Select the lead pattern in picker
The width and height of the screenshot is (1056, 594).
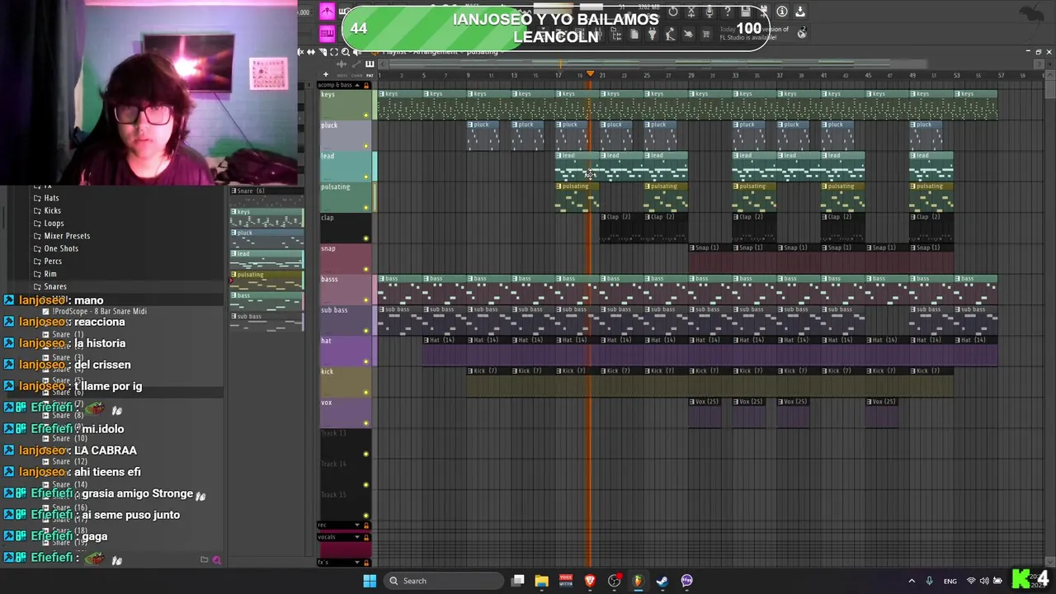coord(266,260)
